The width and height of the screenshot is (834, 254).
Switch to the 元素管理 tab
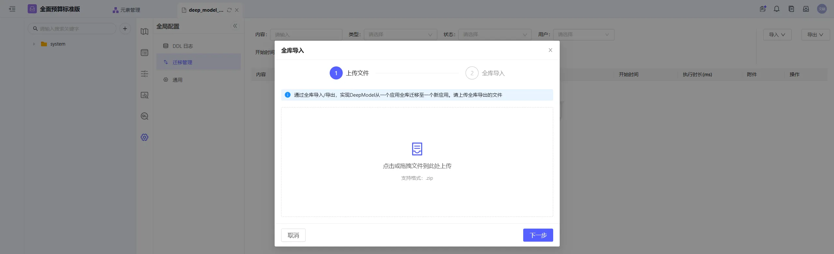(126, 10)
